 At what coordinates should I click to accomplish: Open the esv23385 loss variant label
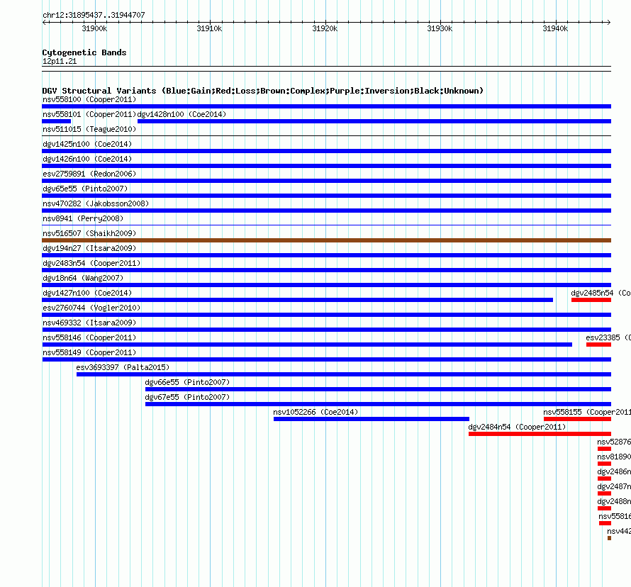[608, 337]
